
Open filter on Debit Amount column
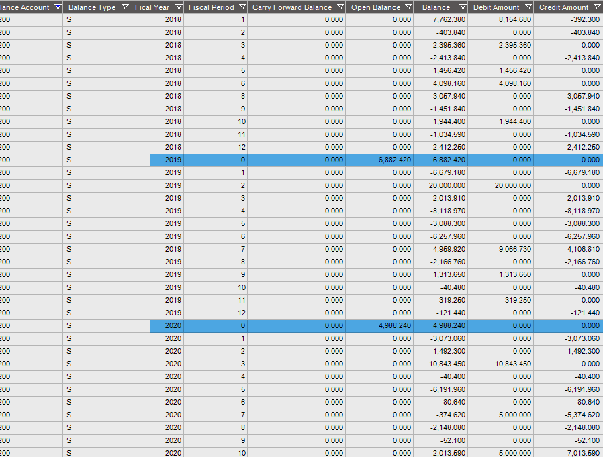528,7
